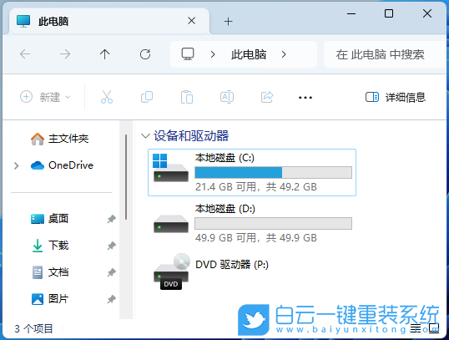Minimize the File Explorer window
449x340 pixels.
pyautogui.click(x=351, y=13)
